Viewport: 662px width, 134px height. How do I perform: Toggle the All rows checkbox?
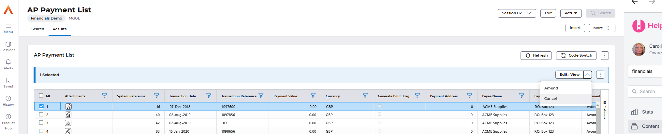(41, 96)
